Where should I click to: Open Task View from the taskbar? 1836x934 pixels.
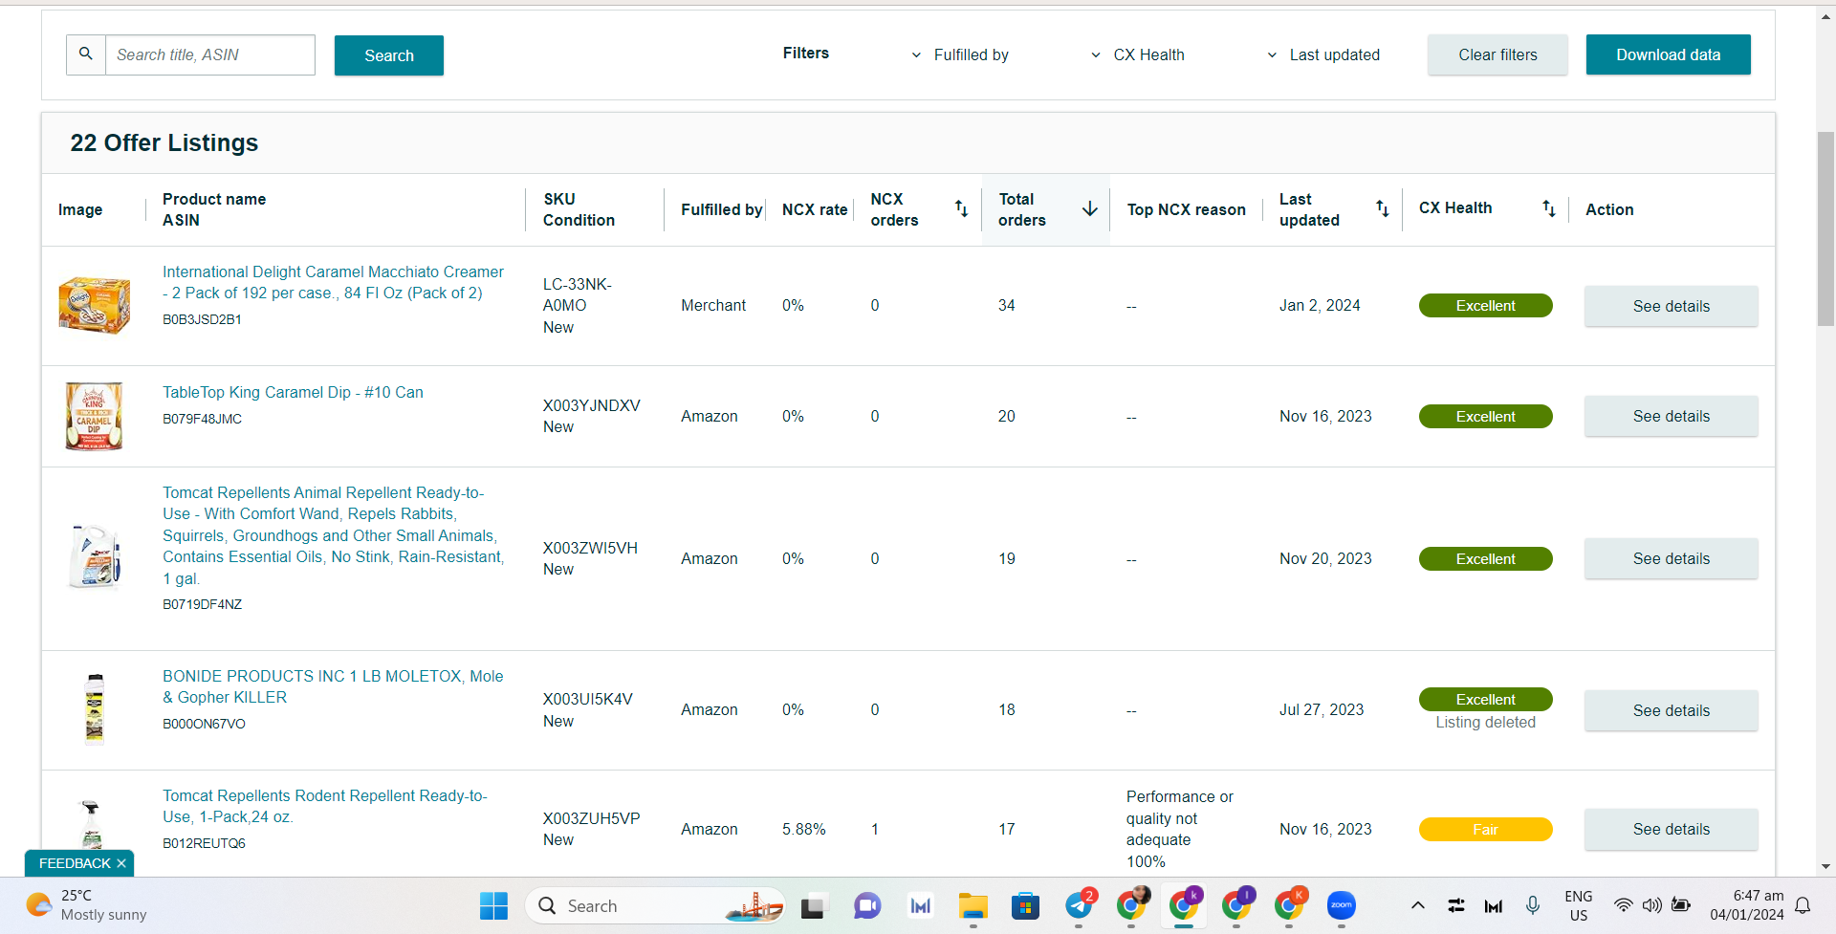tap(813, 905)
